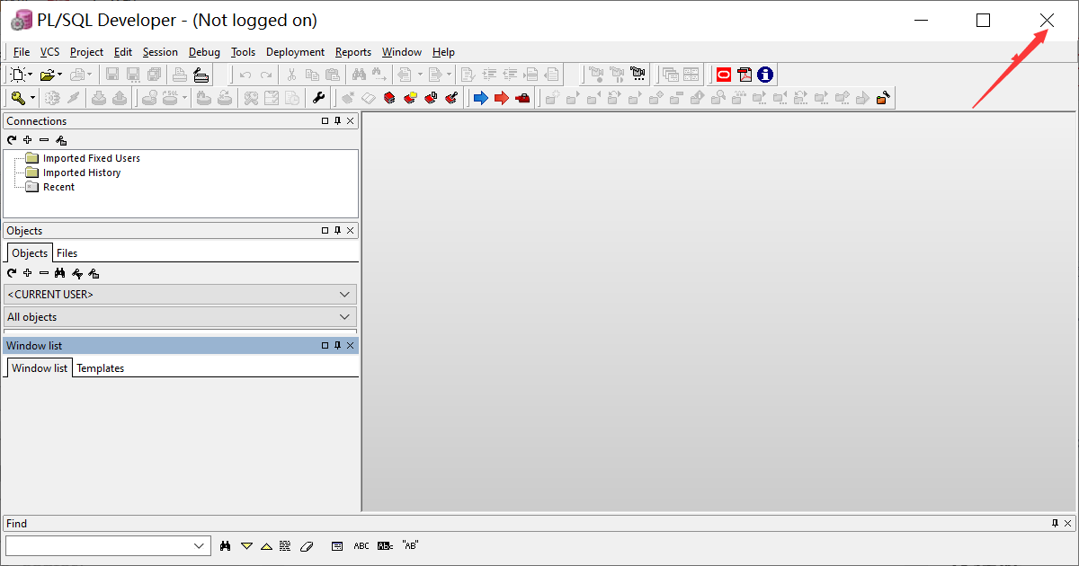
Task: Click the plus icon in Objects panel
Action: (x=28, y=273)
